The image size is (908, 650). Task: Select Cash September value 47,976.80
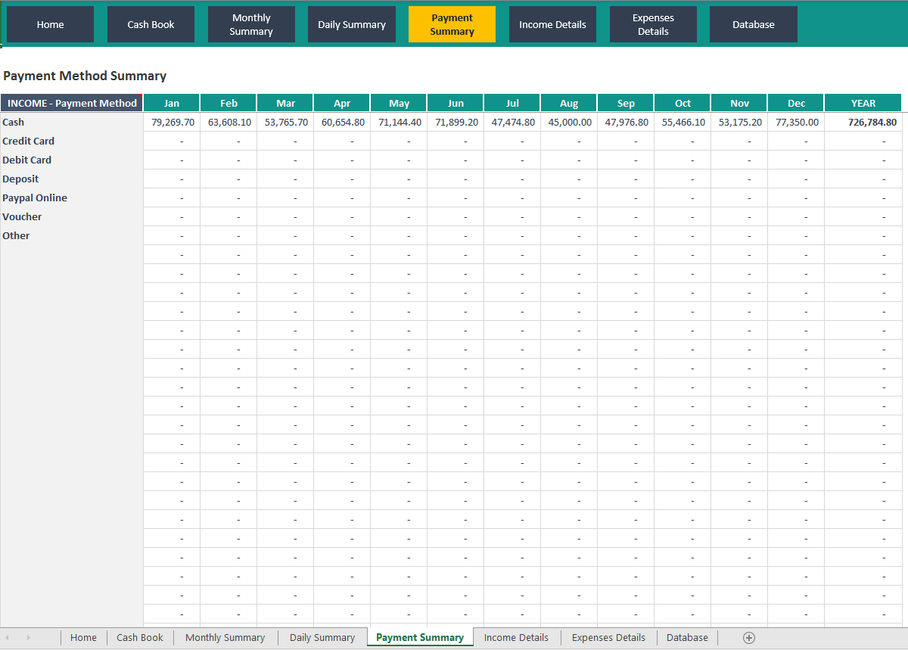(626, 122)
